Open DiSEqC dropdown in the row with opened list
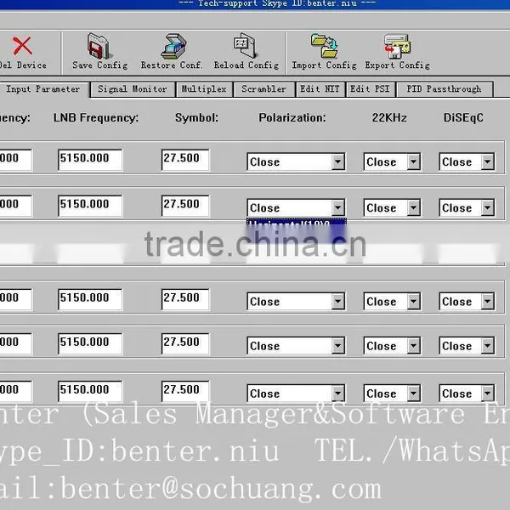 pos(488,207)
